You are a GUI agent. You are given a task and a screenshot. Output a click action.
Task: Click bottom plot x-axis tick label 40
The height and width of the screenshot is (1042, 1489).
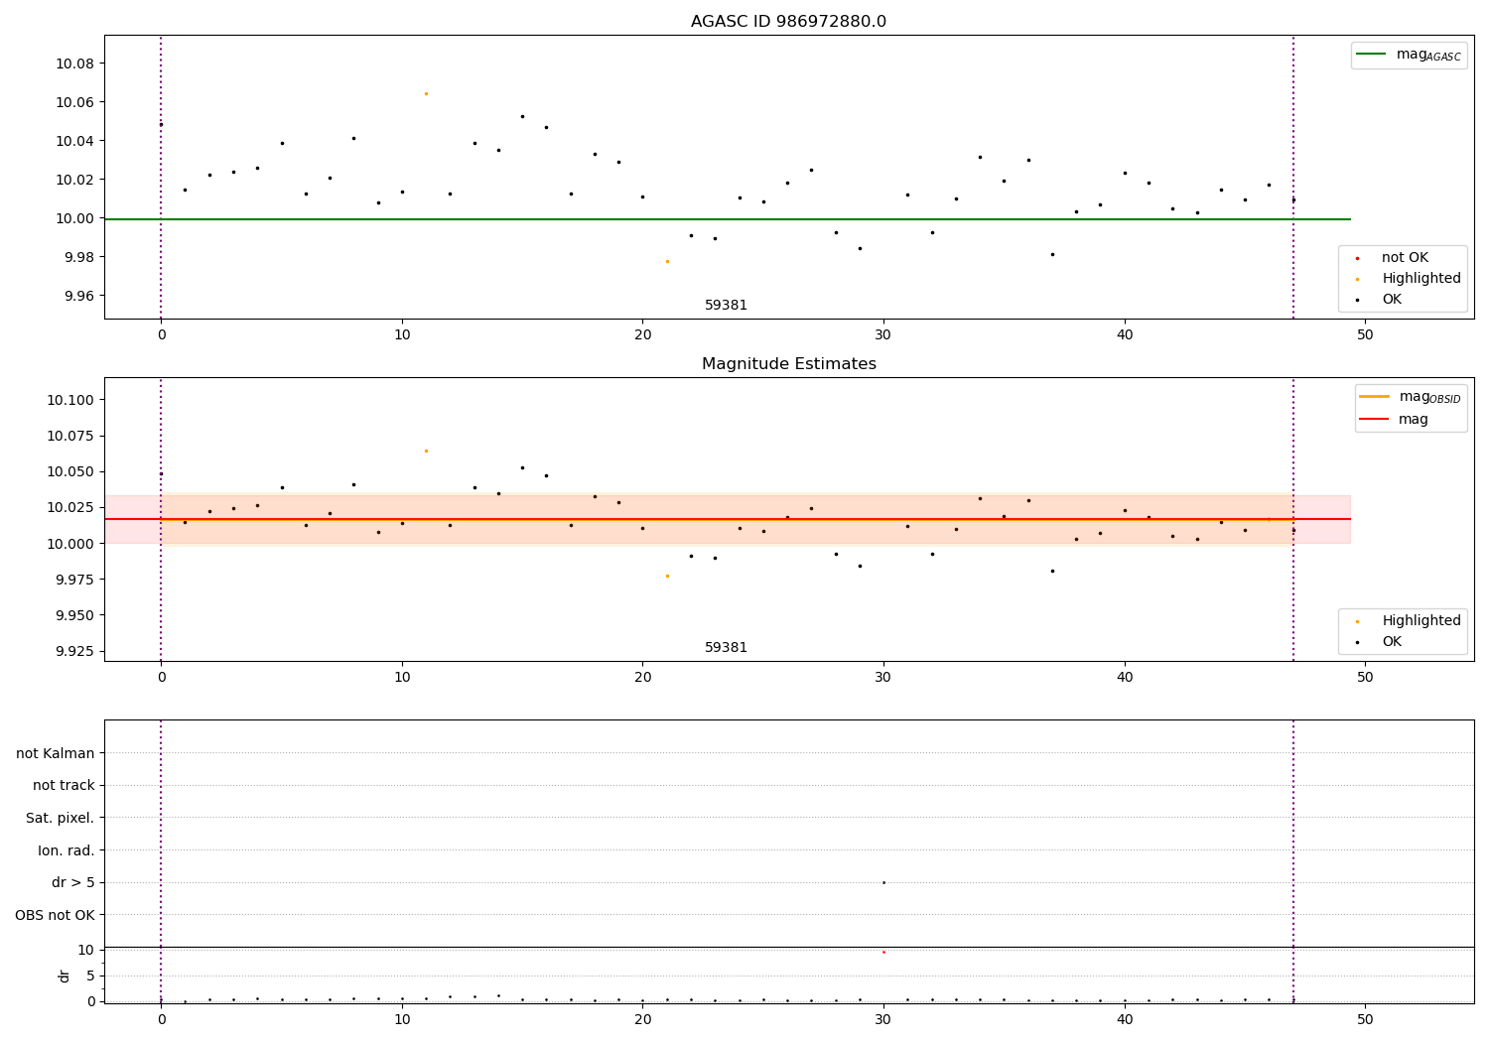click(1125, 1020)
